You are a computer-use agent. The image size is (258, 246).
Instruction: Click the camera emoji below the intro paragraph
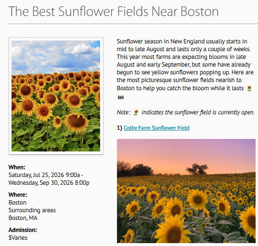[121, 97]
